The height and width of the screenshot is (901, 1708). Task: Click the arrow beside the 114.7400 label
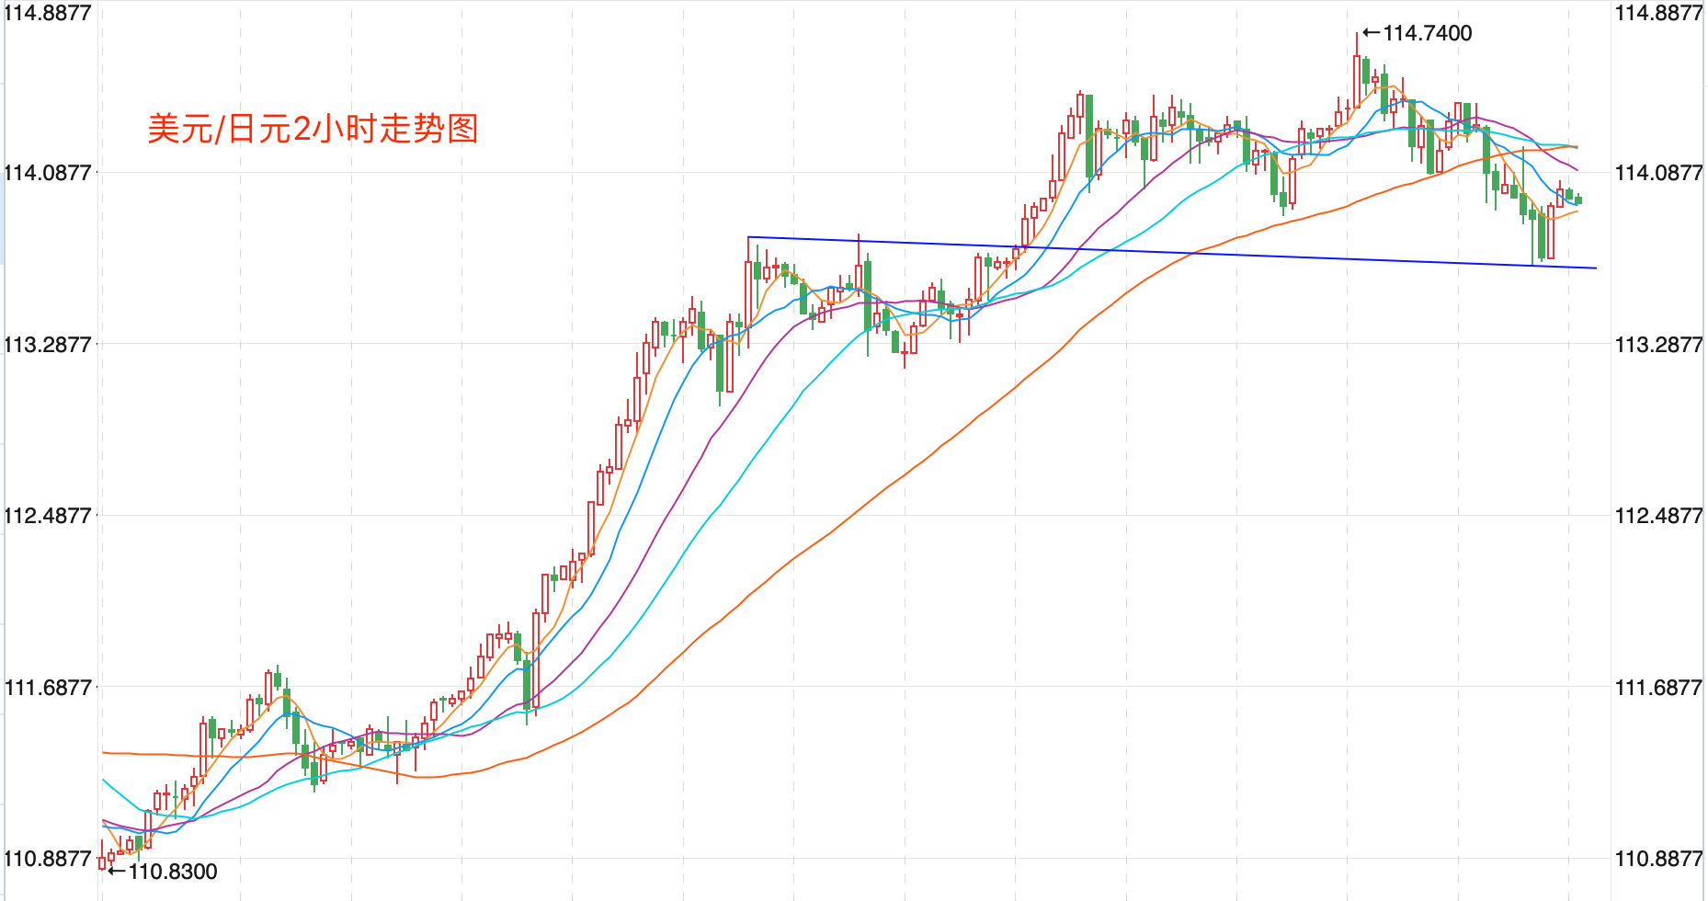tap(1371, 33)
